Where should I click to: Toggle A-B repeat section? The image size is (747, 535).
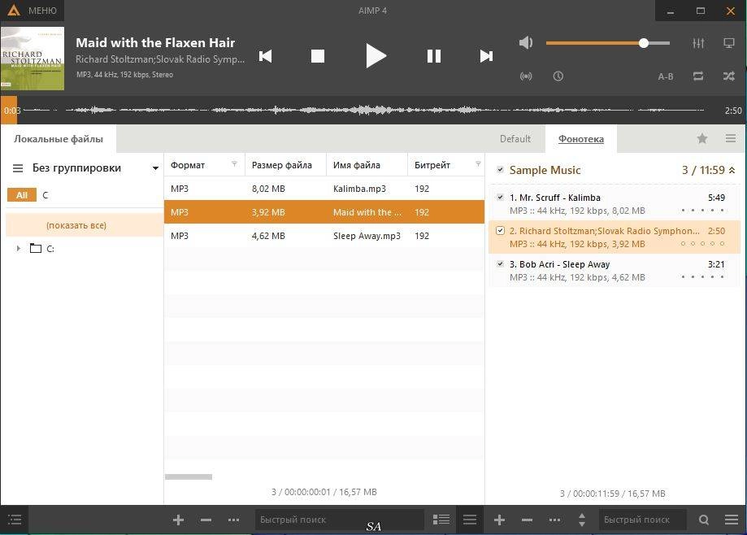tap(666, 76)
